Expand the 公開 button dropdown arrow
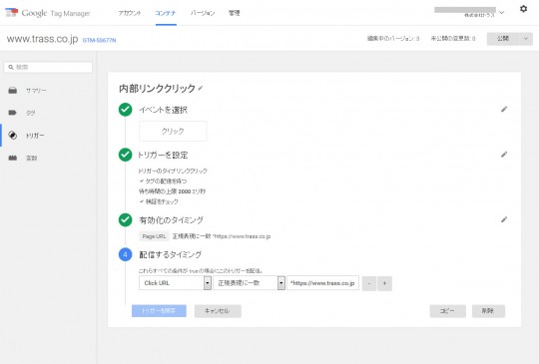The height and width of the screenshot is (364, 539). 526,39
